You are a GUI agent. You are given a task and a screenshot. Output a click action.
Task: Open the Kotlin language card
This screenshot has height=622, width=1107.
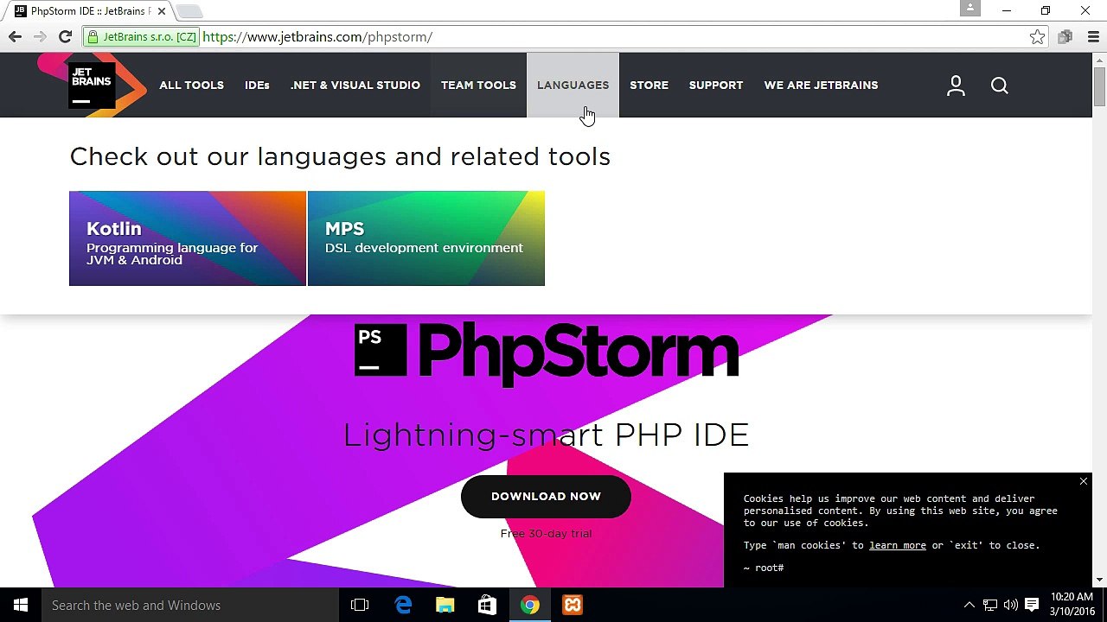click(x=188, y=238)
